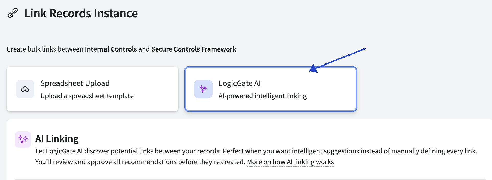Click the Link Records Instance title
This screenshot has width=492, height=180.
(x=81, y=13)
